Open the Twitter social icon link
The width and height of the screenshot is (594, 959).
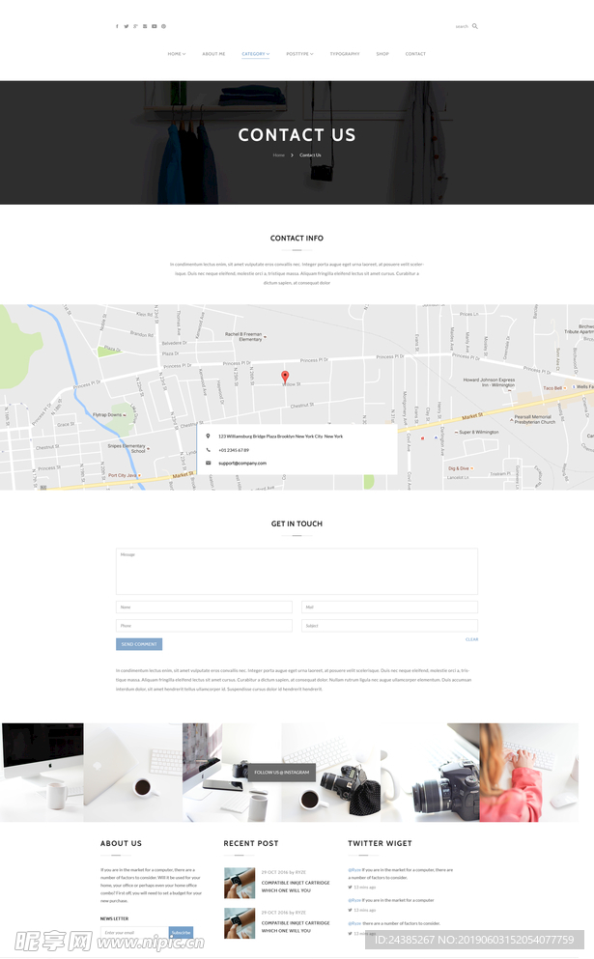click(x=126, y=26)
